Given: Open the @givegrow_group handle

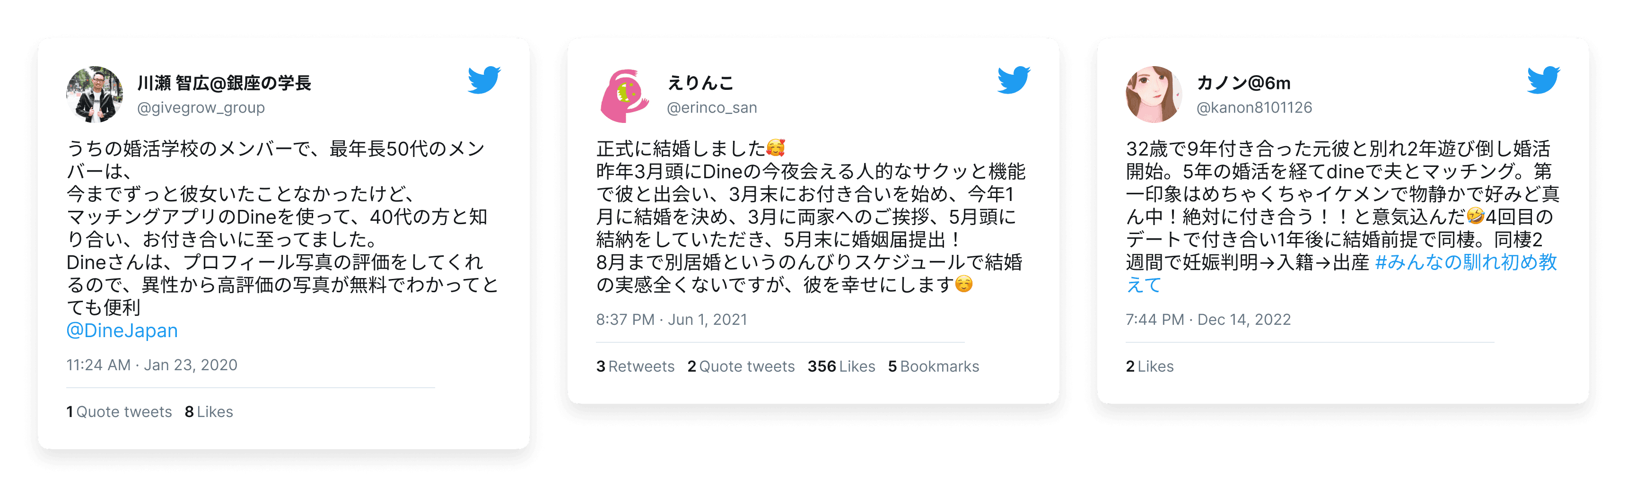Looking at the screenshot, I should 201,107.
